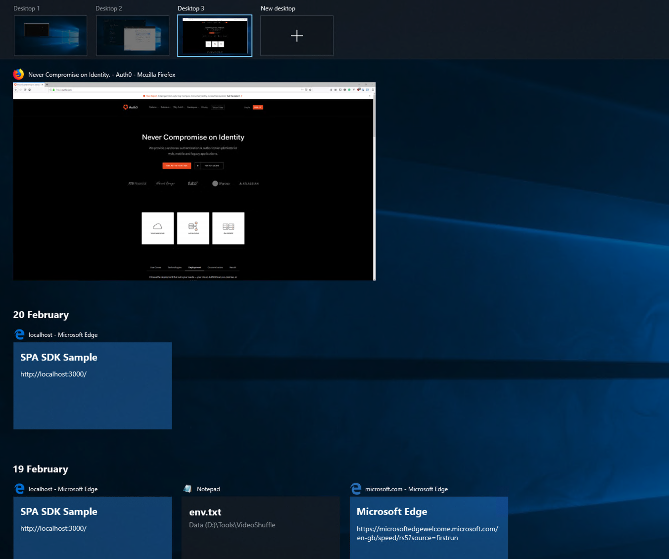Click the Edge icon under 20 February
Viewport: 669px width, 559px height.
tap(19, 335)
